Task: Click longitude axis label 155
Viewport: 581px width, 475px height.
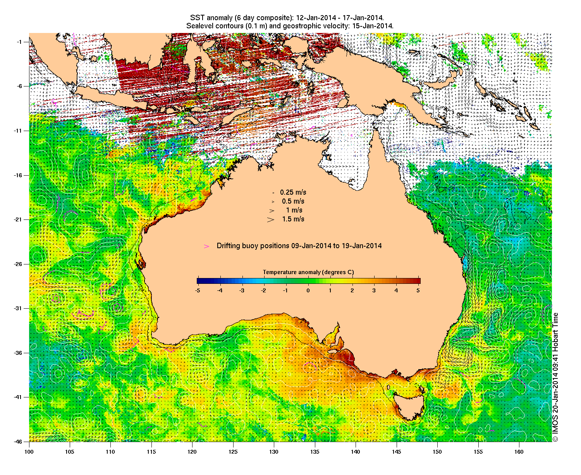Action: tap(478, 451)
